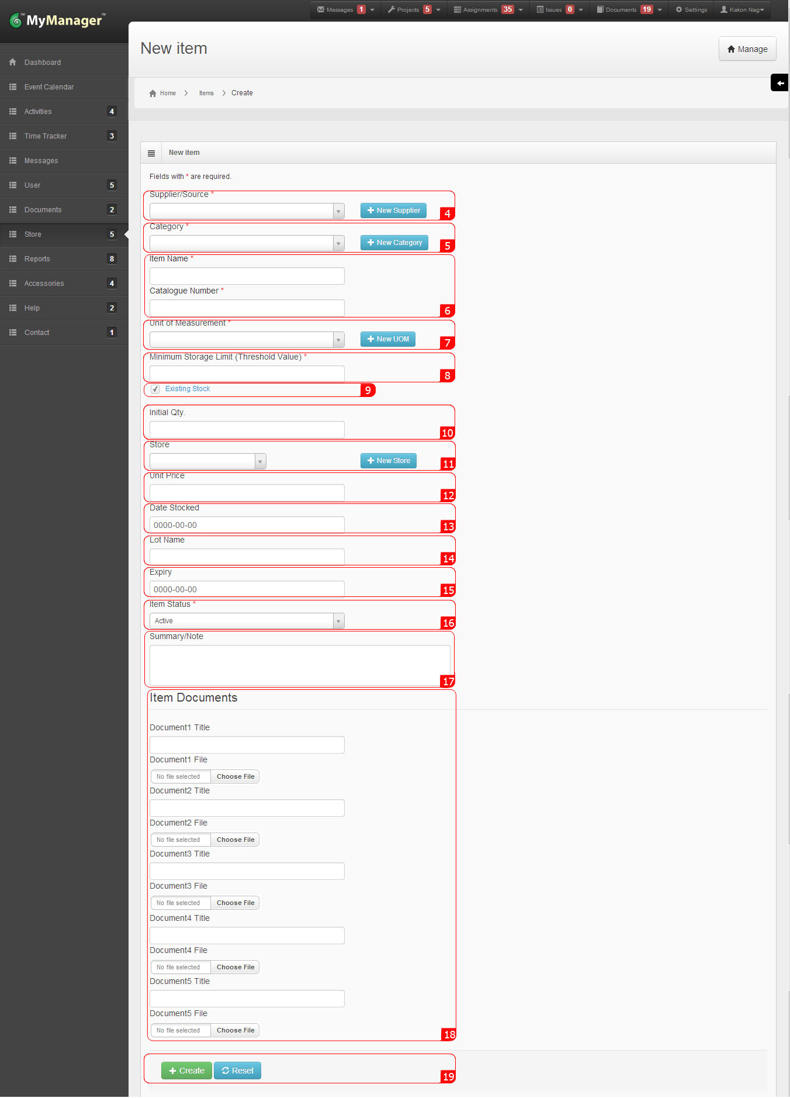Click the home icon in breadcrumb
Image resolution: width=790 pixels, height=1098 pixels.
point(153,93)
